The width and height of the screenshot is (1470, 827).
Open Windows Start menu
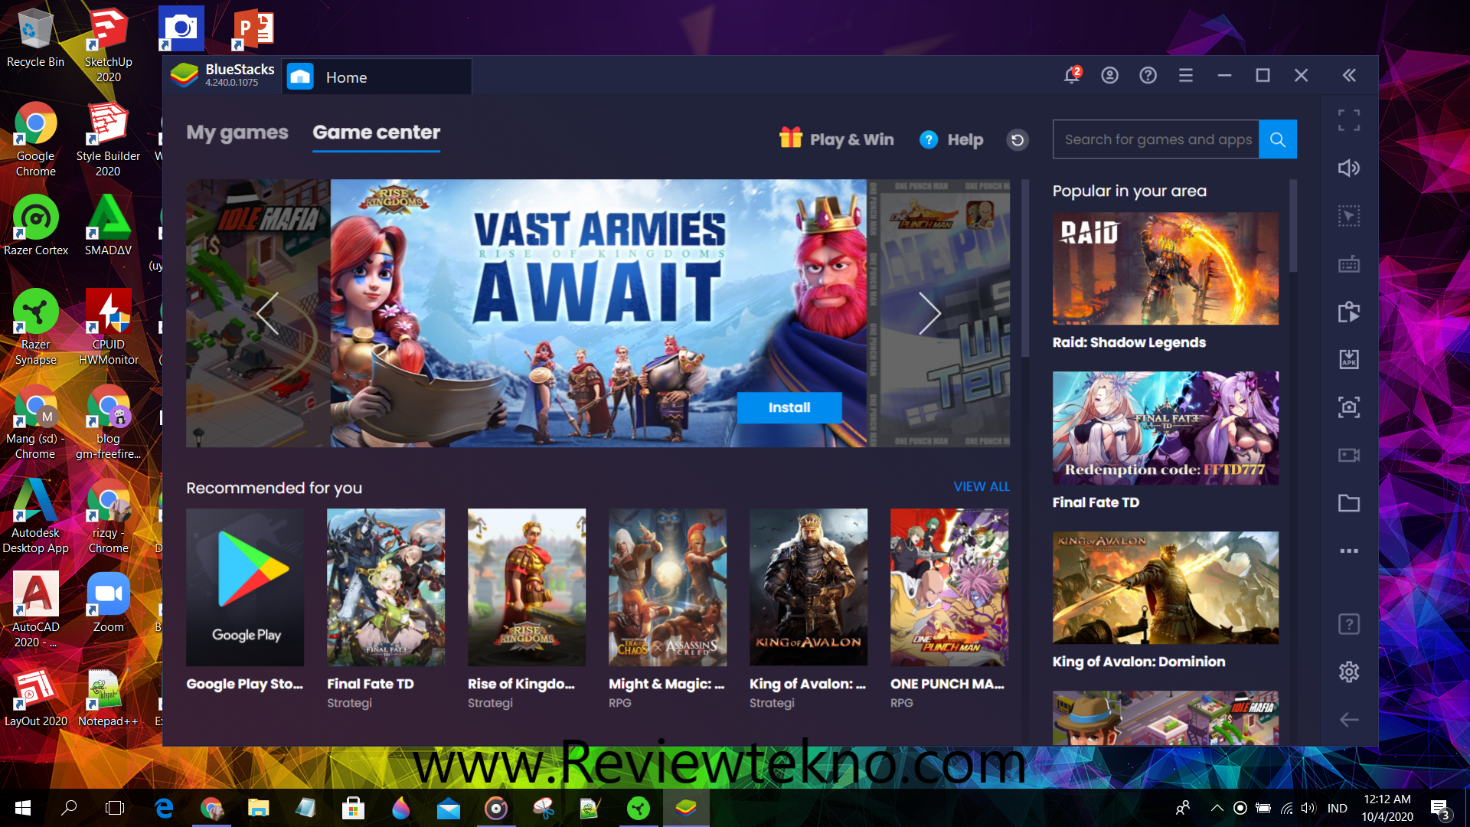point(23,808)
